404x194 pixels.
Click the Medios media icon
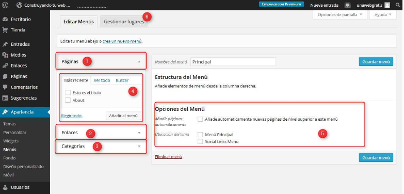pos(5,55)
